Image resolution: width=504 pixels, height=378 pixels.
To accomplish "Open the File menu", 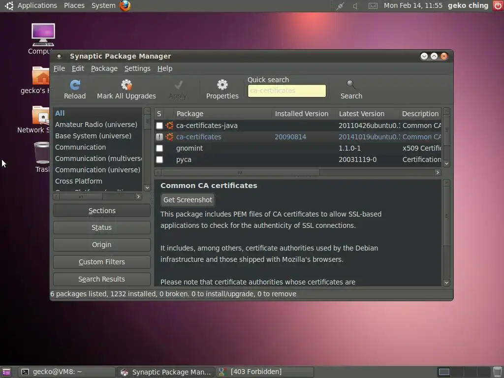I will pos(59,68).
